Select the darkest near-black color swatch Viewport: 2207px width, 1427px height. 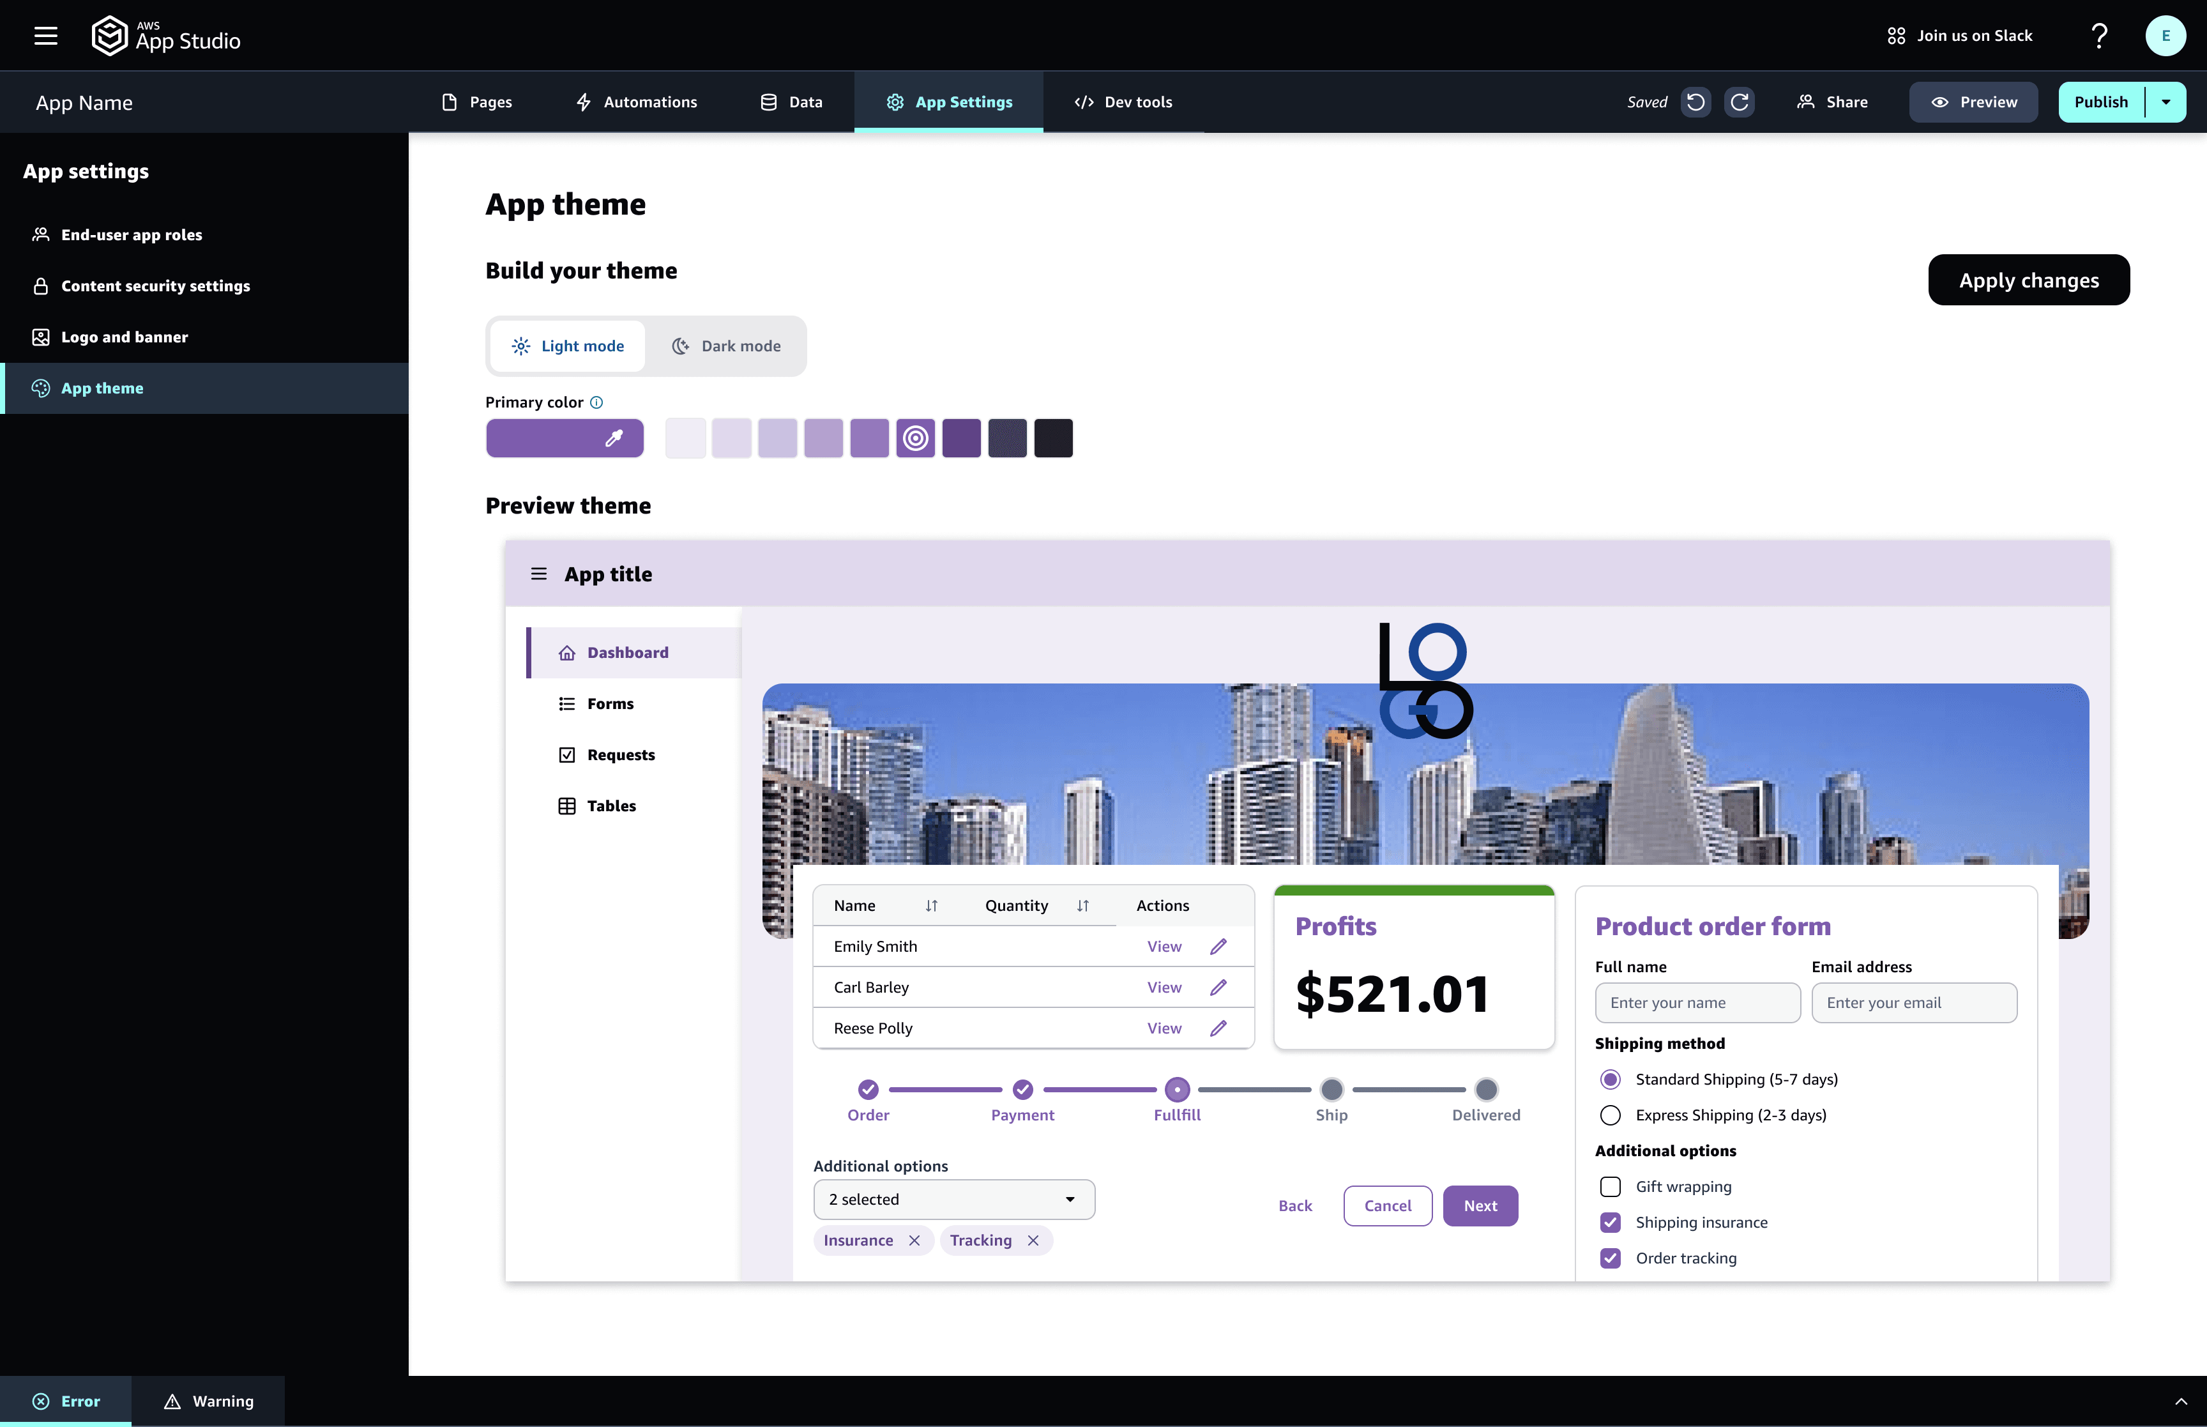pos(1053,438)
